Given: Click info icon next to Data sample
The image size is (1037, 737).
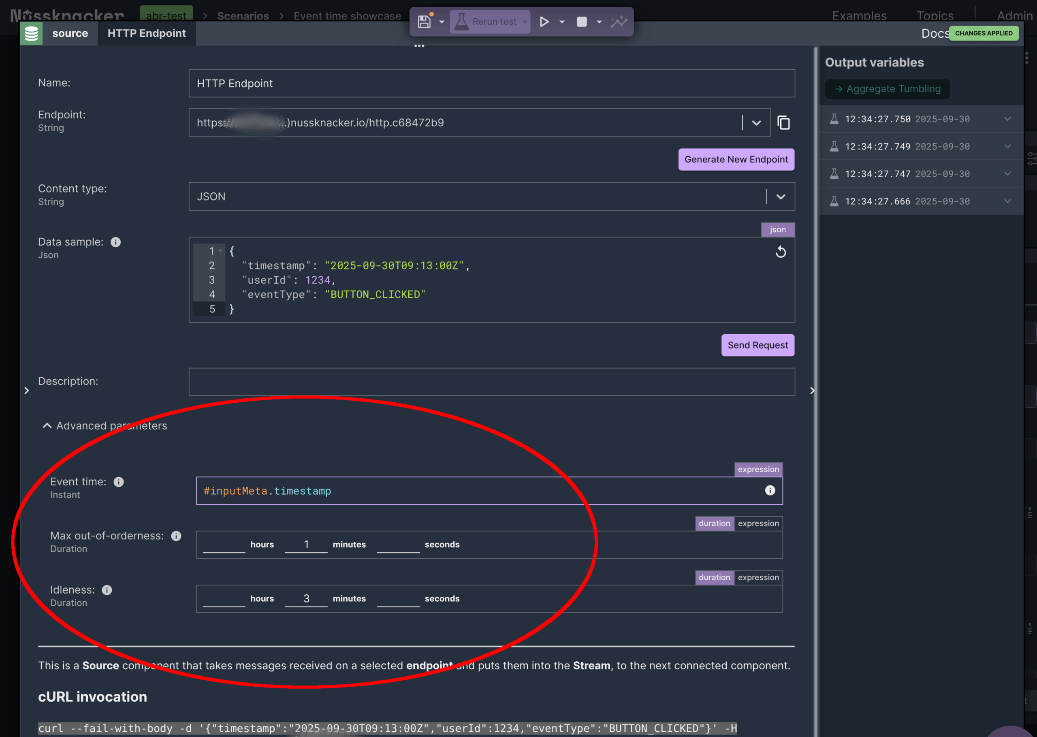Looking at the screenshot, I should [116, 242].
